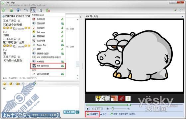
Task: Select the 我的音乐 menu entry
Action: [x=48, y=28]
